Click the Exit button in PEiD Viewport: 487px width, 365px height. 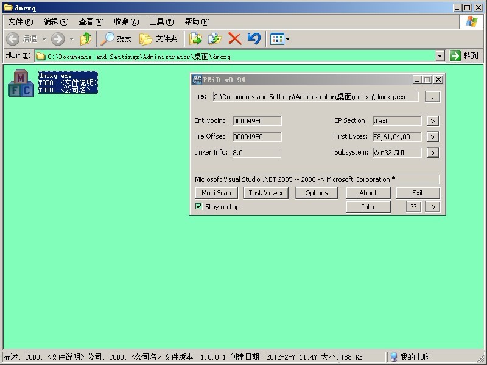(x=418, y=193)
